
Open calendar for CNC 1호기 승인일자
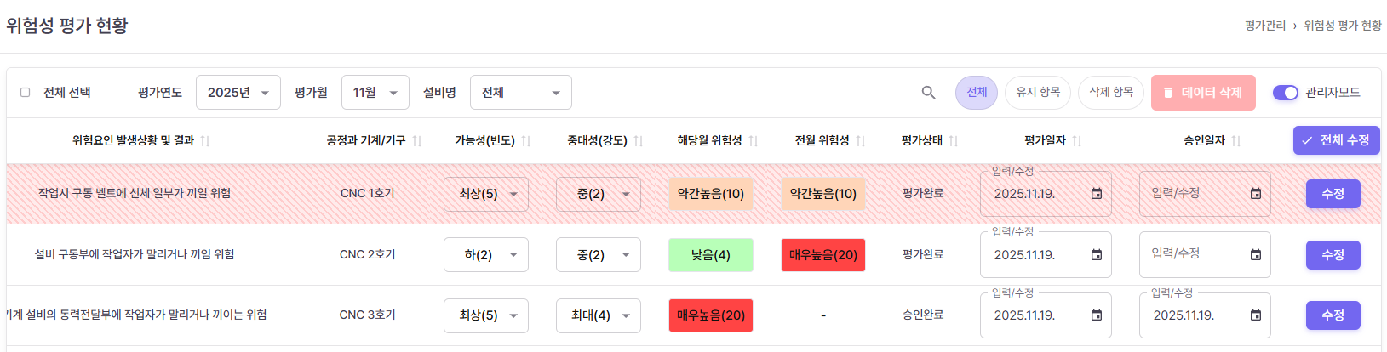click(x=1255, y=194)
